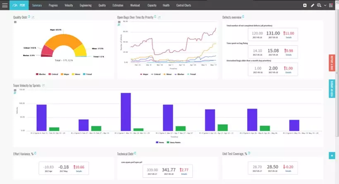
Task: Open the Velocity tab
Action: point(69,5)
